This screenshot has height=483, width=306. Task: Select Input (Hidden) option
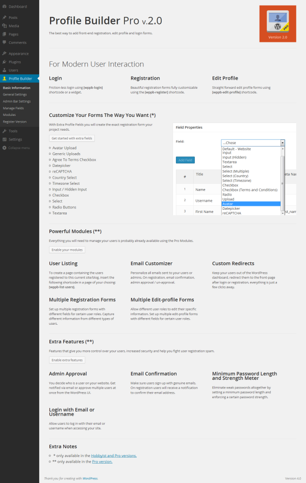pos(234,157)
